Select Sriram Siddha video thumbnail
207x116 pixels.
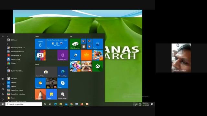[x=181, y=58]
